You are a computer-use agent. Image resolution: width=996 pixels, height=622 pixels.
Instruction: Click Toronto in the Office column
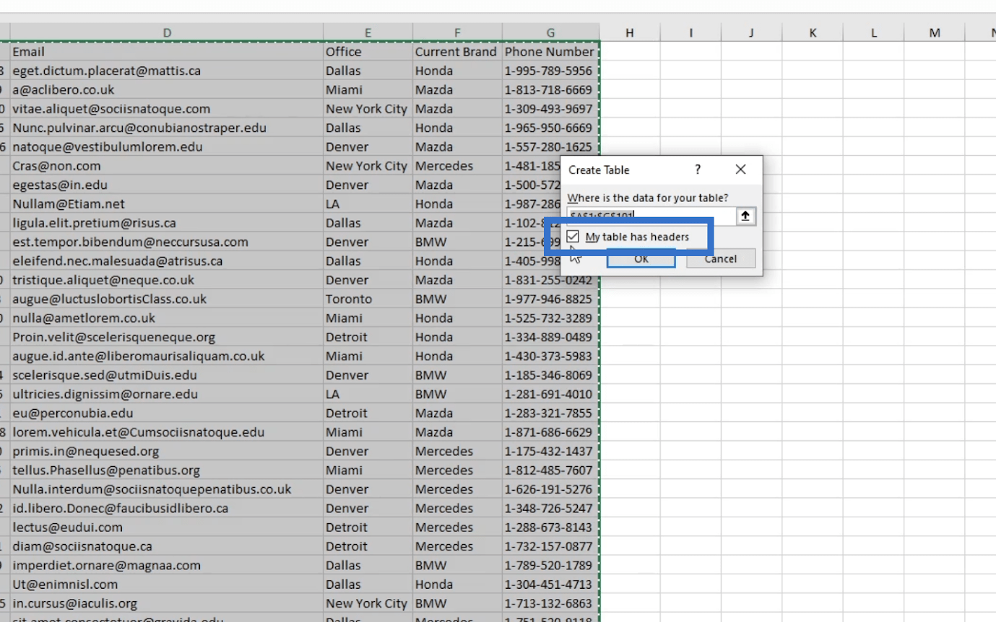point(368,299)
